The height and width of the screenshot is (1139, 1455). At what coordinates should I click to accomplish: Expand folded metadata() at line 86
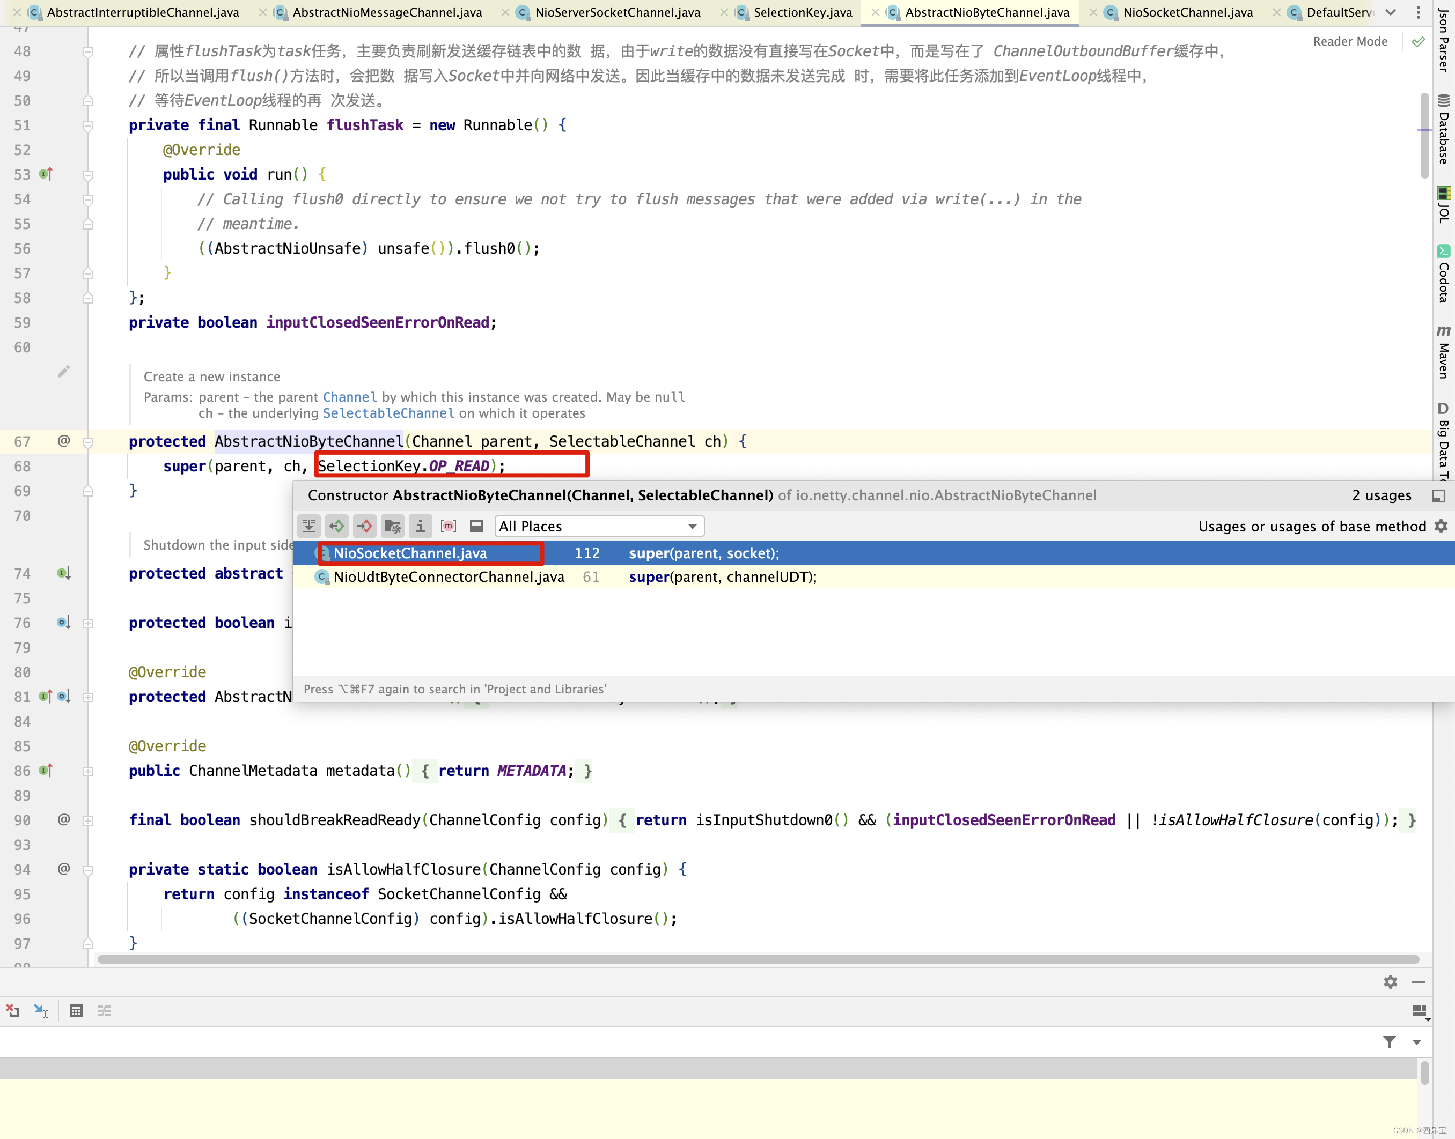click(88, 771)
